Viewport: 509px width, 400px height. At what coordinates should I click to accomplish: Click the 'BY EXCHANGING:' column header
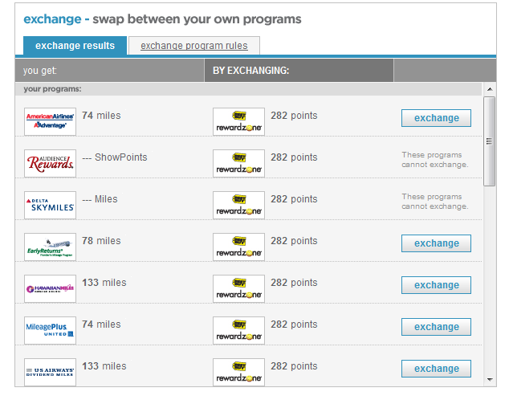299,71
